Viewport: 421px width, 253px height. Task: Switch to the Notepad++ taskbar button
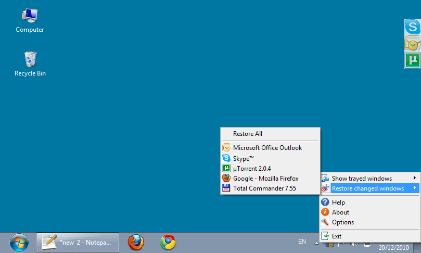click(77, 242)
